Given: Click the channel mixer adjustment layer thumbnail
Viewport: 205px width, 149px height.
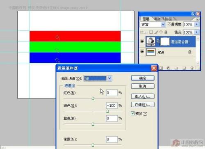Looking at the screenshot, I should [x=150, y=41].
